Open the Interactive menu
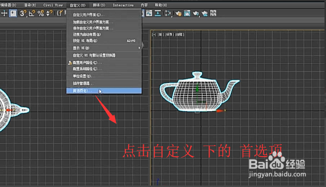 123,5
